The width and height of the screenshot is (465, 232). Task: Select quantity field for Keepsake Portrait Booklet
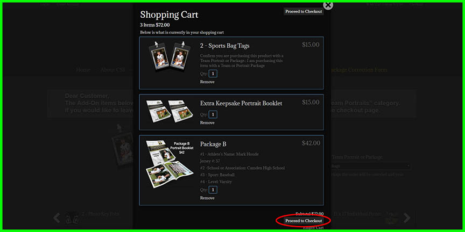tap(213, 114)
